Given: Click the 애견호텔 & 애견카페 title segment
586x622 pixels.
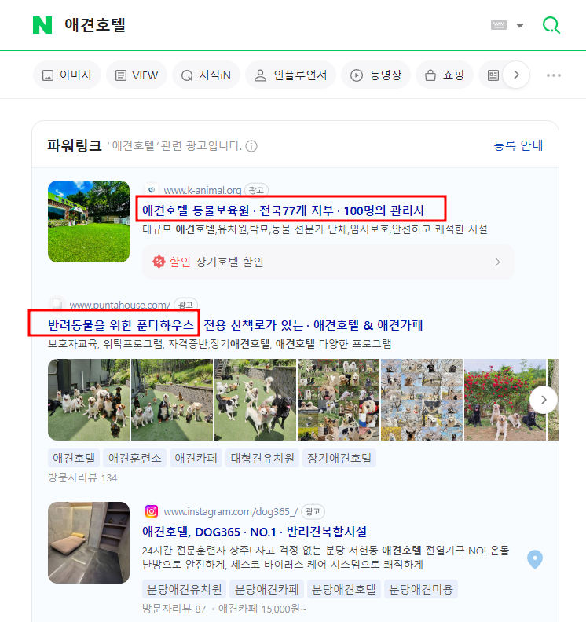Looking at the screenshot, I should [368, 325].
